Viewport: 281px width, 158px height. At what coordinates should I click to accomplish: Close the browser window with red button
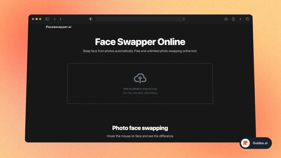click(33, 19)
